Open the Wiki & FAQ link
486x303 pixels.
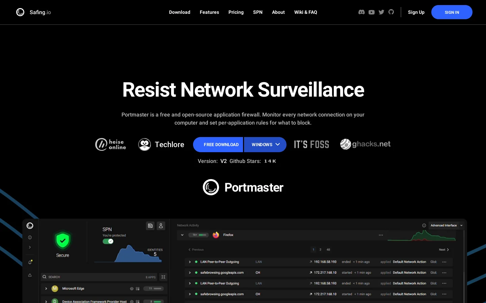[306, 12]
